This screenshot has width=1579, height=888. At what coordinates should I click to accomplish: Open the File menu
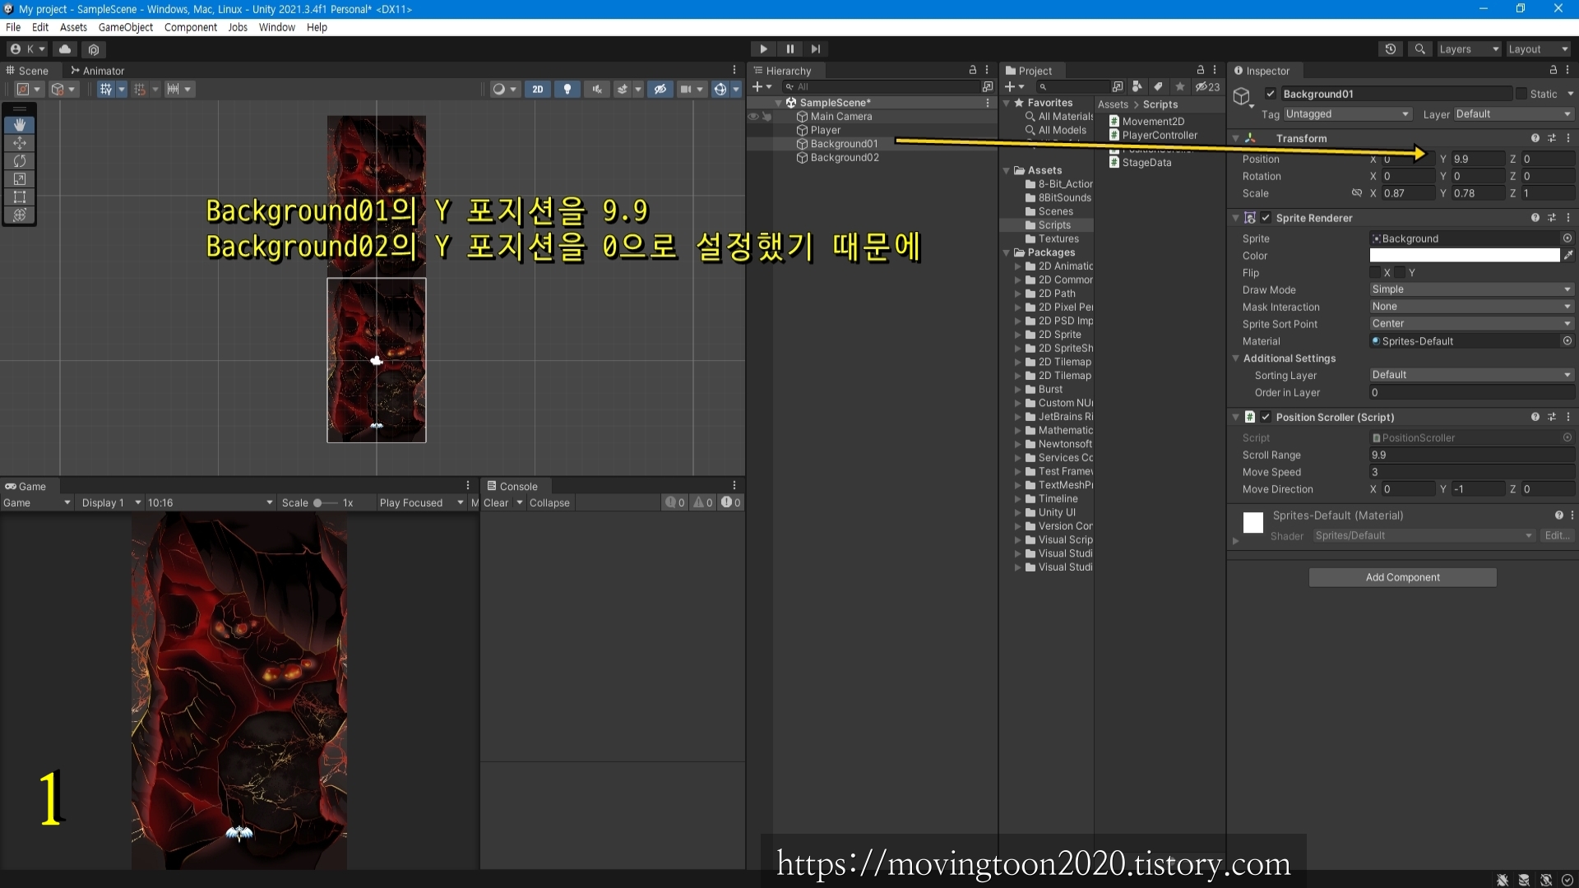pos(13,27)
